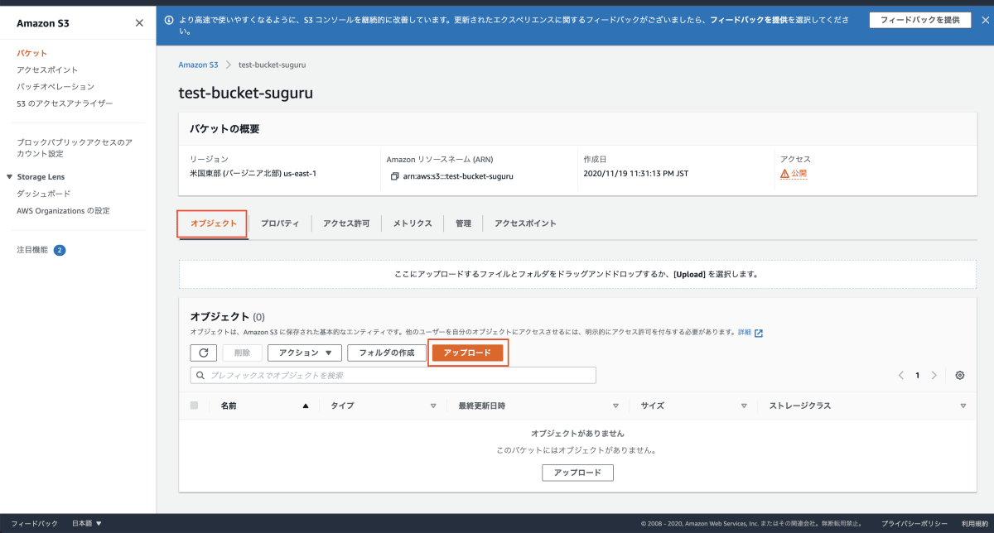The height and width of the screenshot is (533, 994).
Task: Copy the bucket ARN icon
Action: click(395, 176)
